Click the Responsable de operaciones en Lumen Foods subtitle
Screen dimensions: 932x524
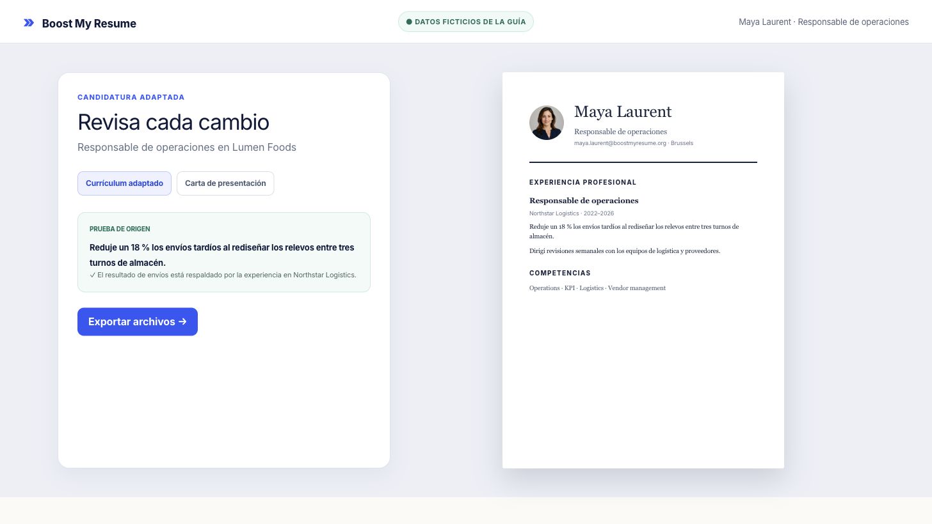coord(187,147)
